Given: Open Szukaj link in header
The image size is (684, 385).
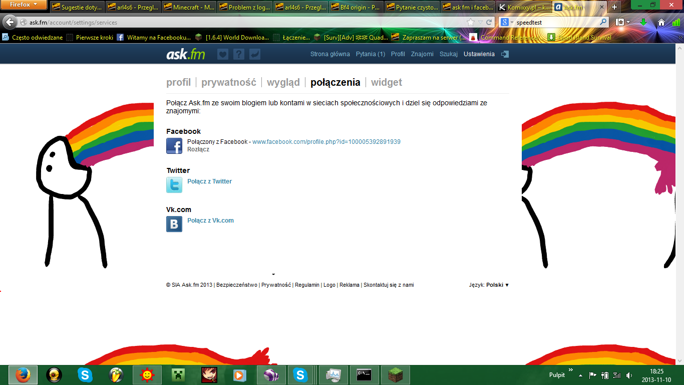Looking at the screenshot, I should point(449,54).
